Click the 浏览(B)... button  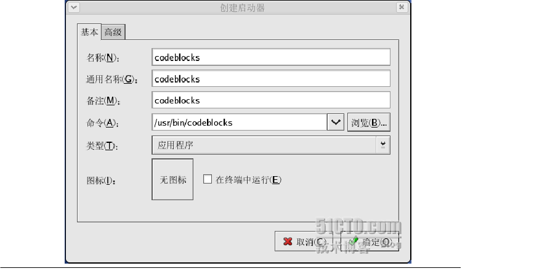pyautogui.click(x=369, y=123)
